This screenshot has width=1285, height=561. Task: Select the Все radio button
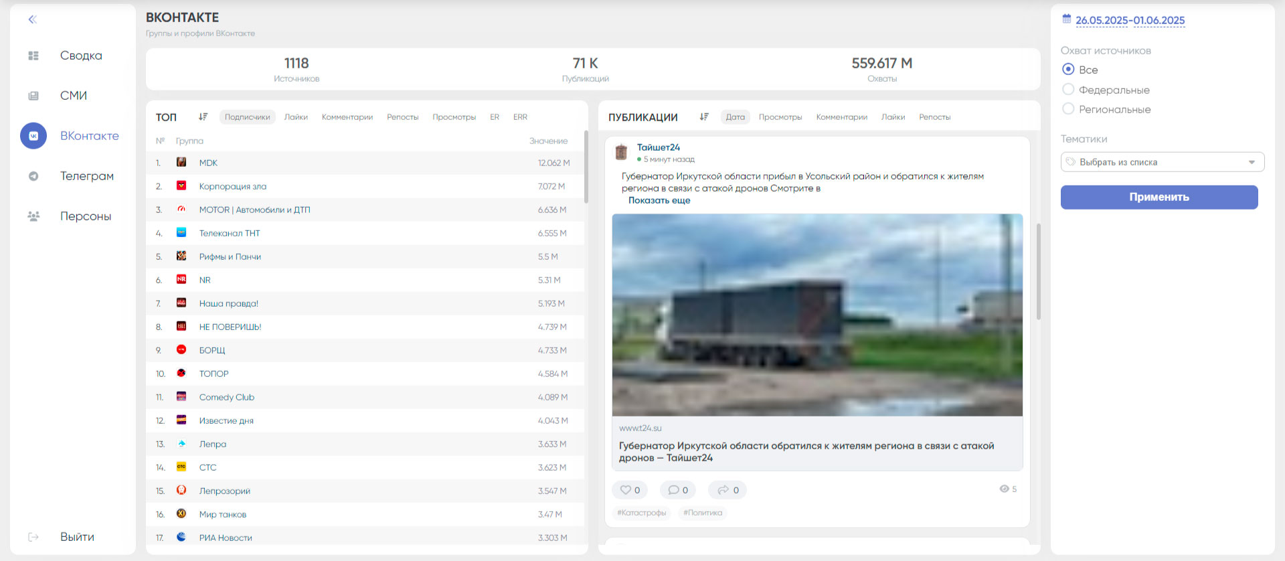pos(1068,70)
